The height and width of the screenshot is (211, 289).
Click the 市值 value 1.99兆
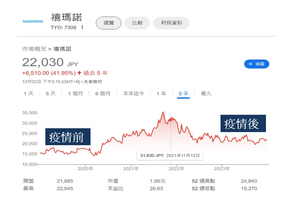(158, 181)
